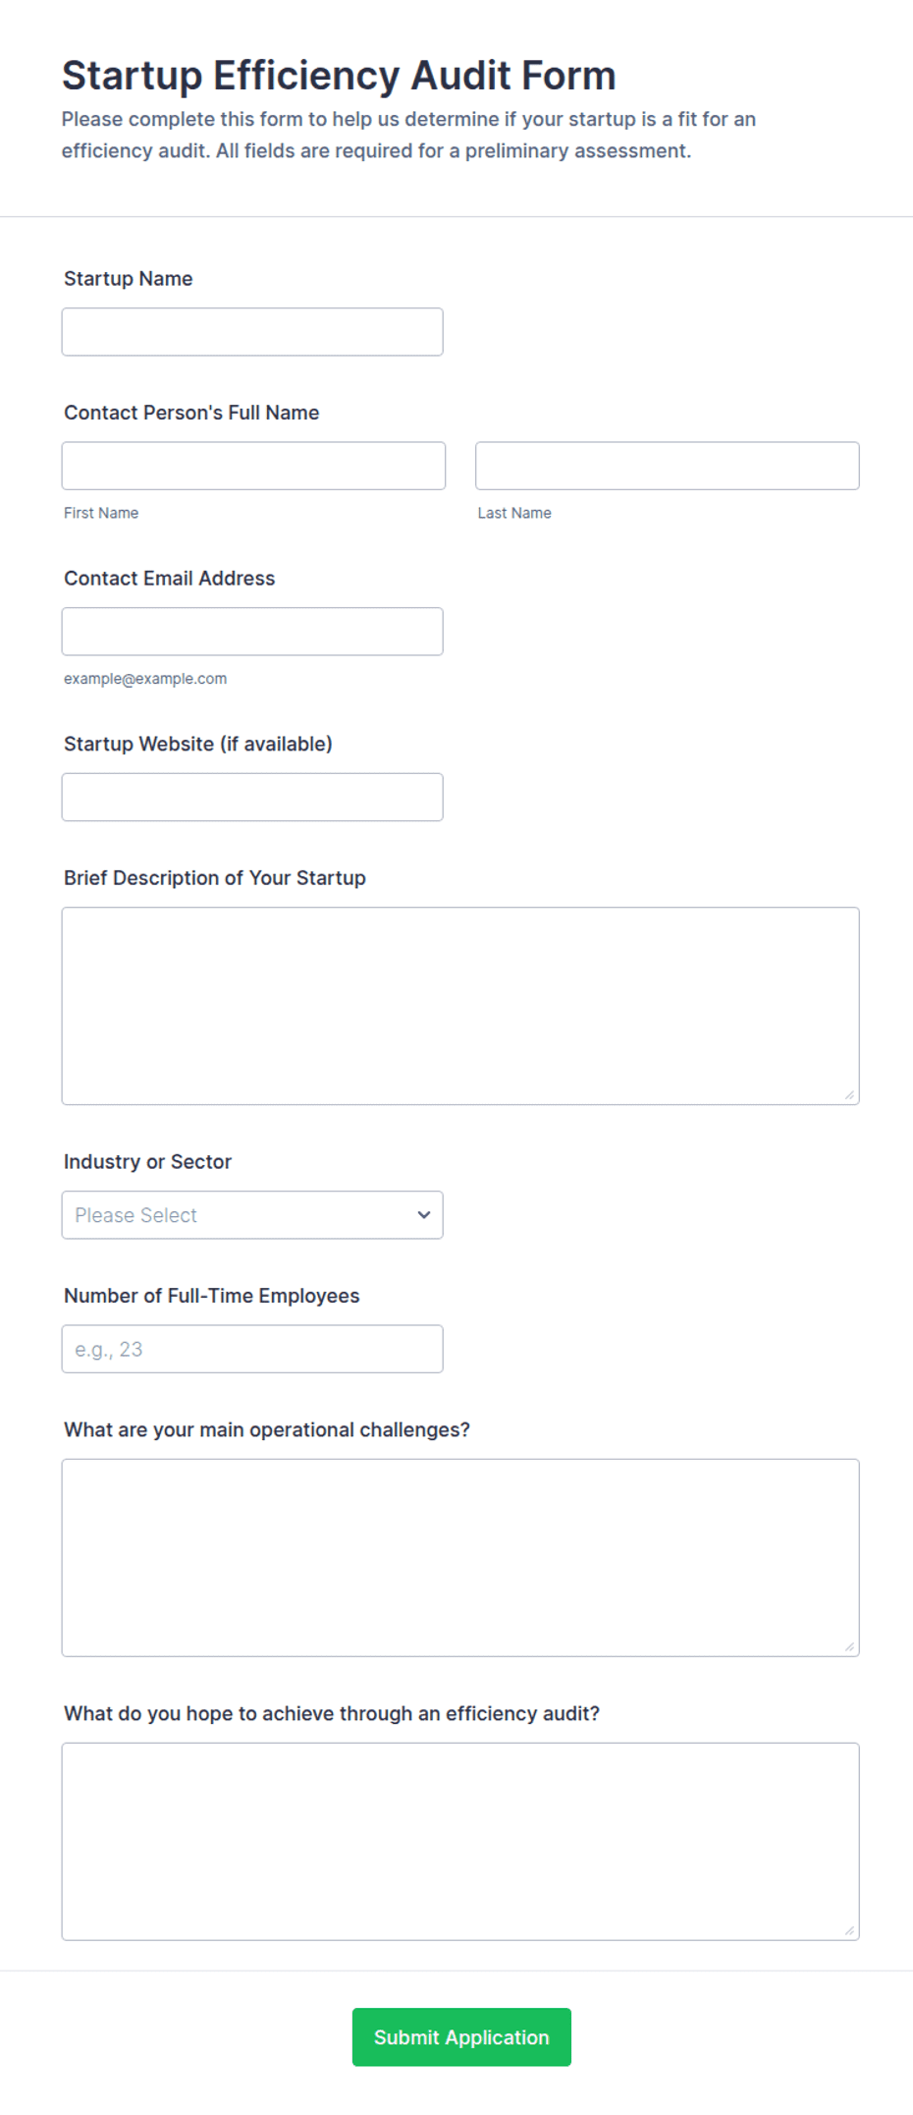The width and height of the screenshot is (913, 2115).
Task: Open the Industry or Sector dropdown
Action: (252, 1215)
